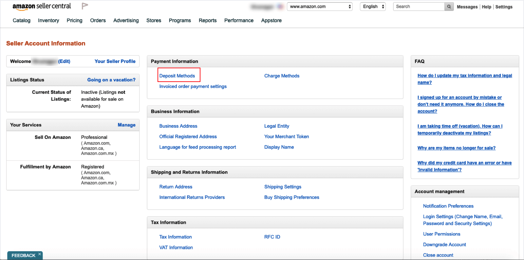Open VAT Information
The width and height of the screenshot is (524, 260).
click(176, 247)
